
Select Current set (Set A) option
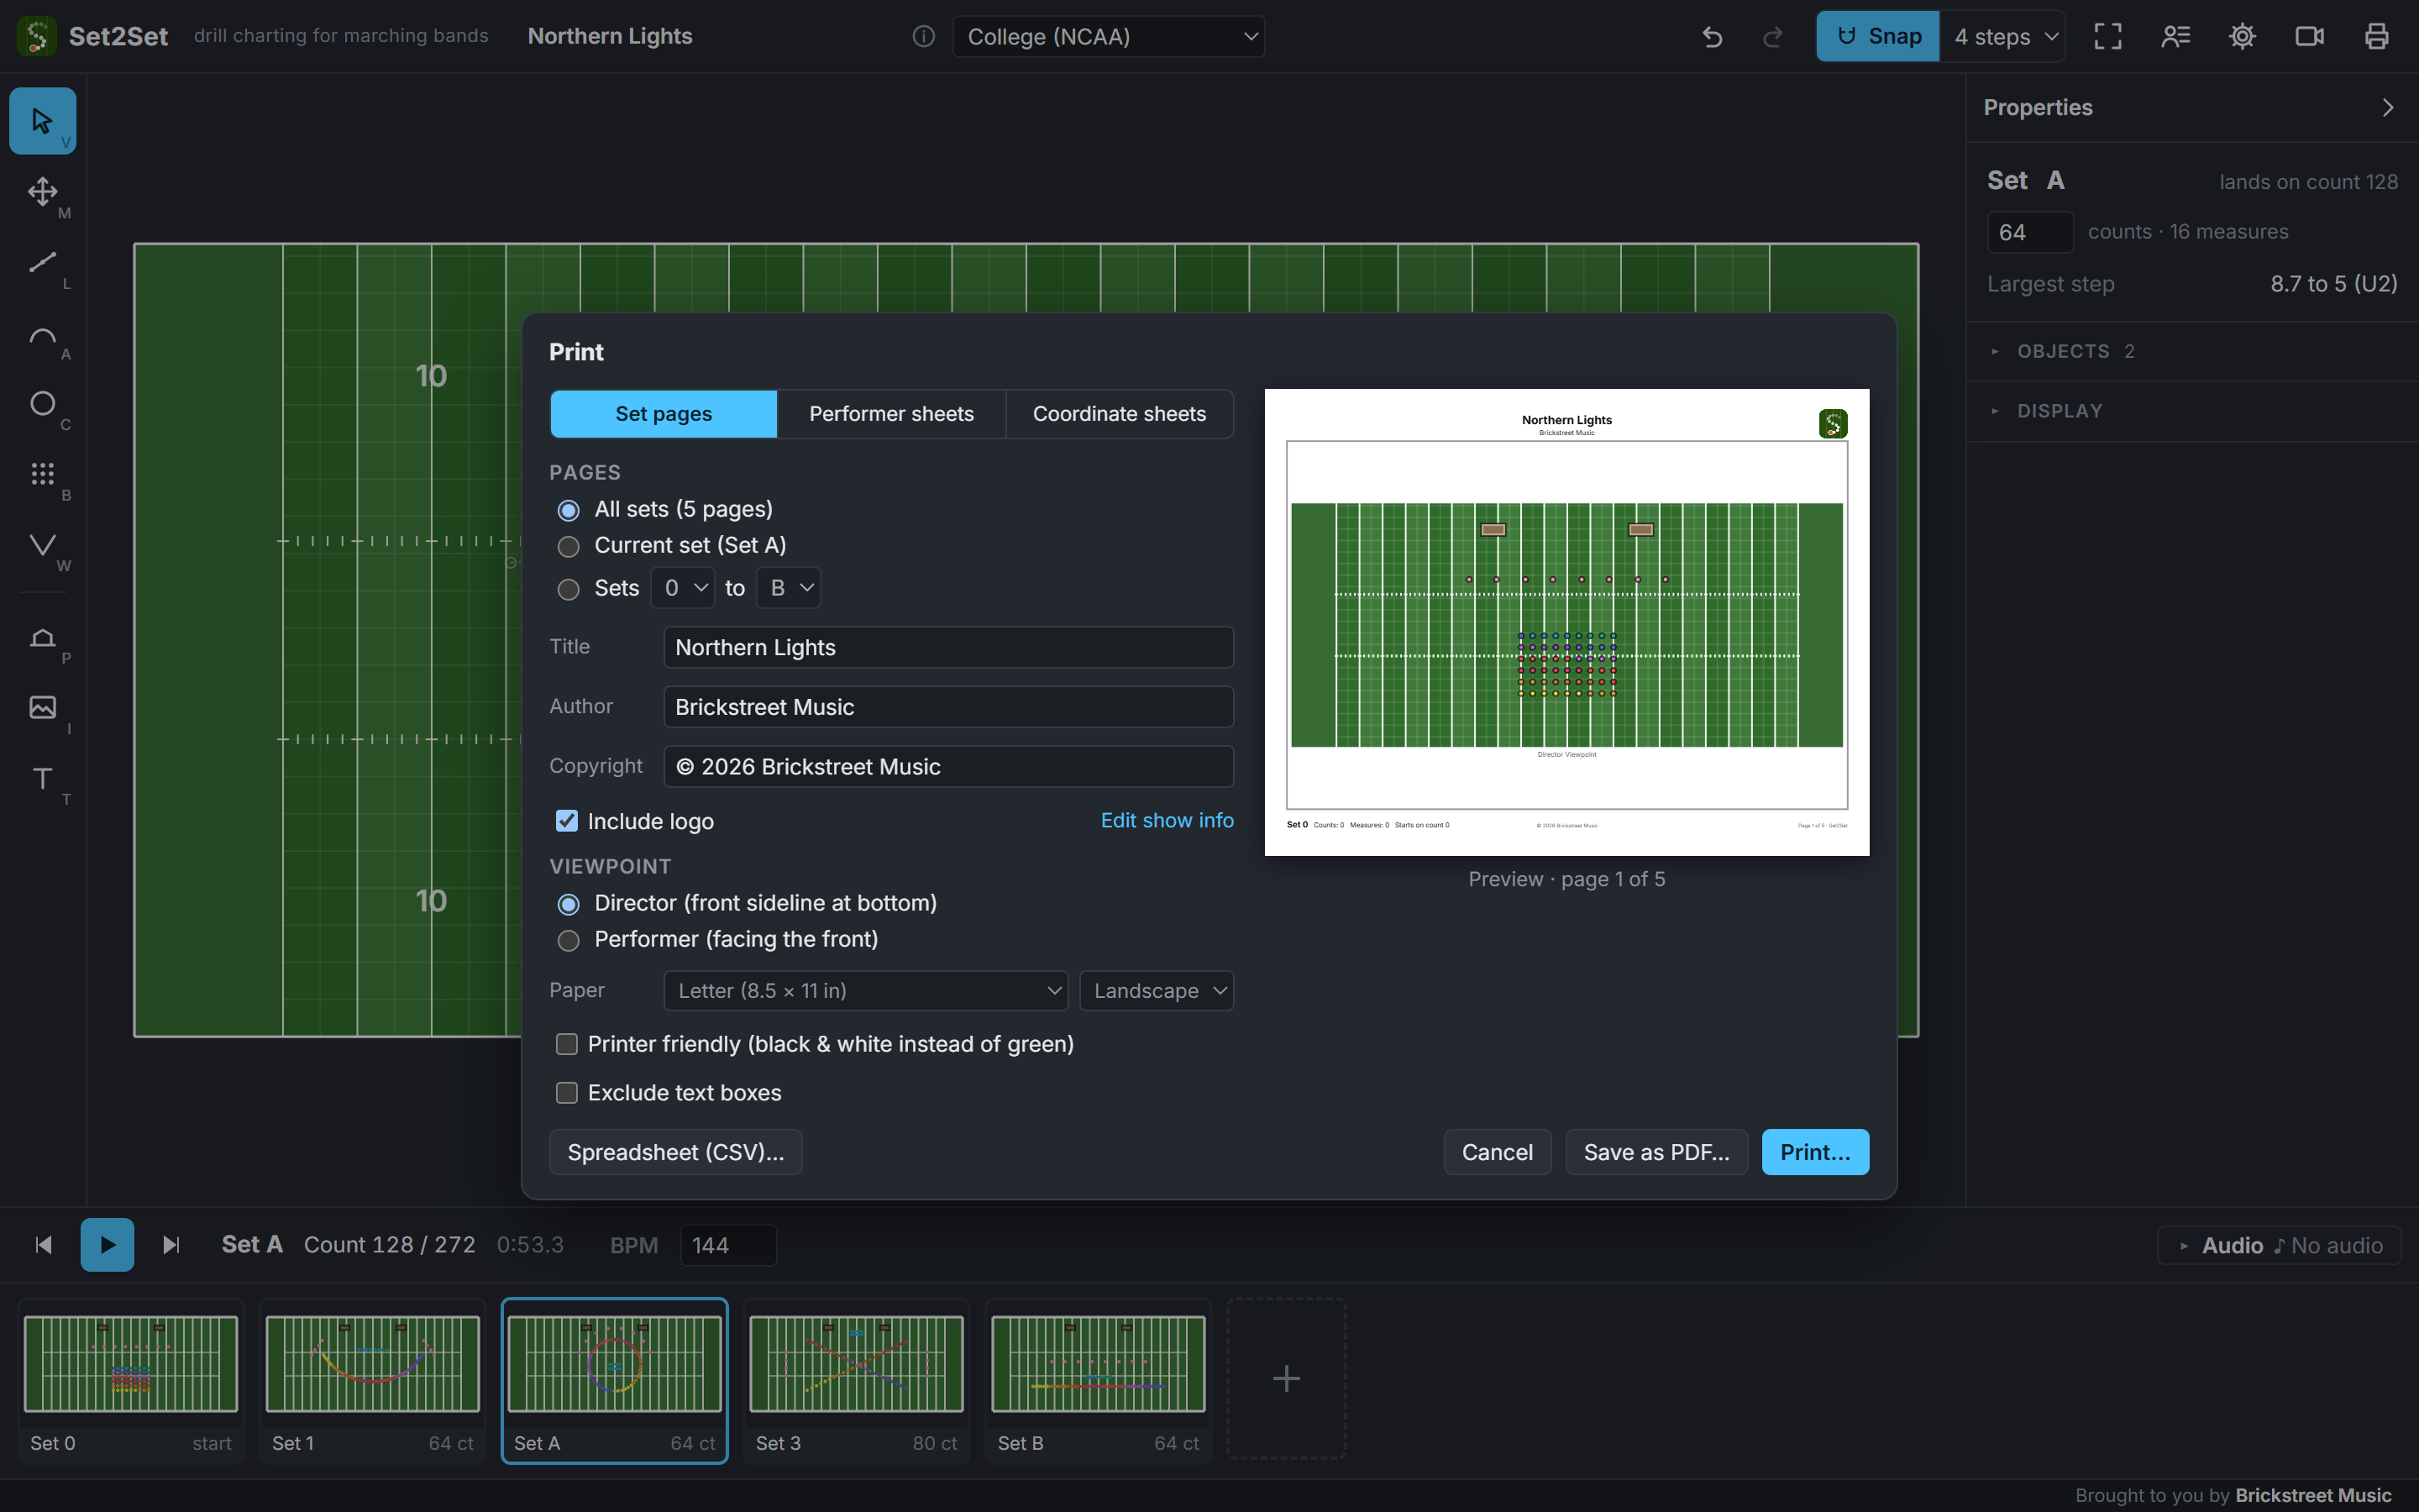pyautogui.click(x=569, y=547)
